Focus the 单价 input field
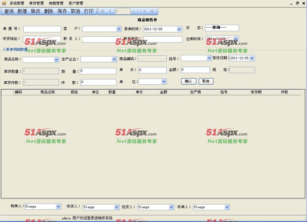The width and height of the screenshot is (307, 222). coord(152,70)
